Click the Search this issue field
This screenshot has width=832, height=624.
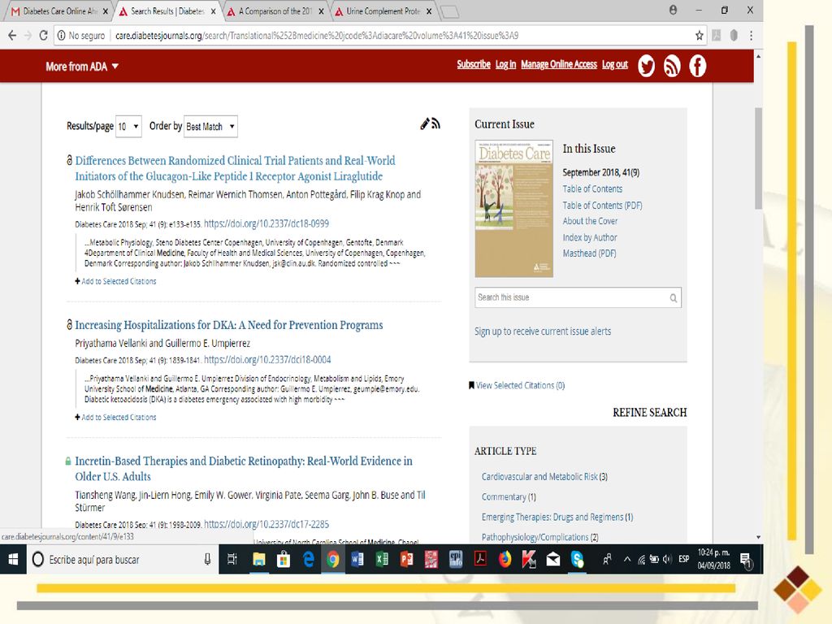pos(578,297)
